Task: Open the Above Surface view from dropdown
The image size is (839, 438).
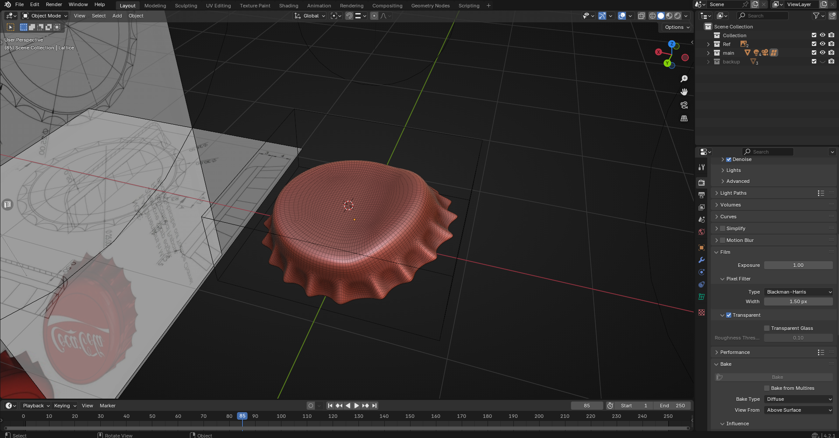Action: 798,410
